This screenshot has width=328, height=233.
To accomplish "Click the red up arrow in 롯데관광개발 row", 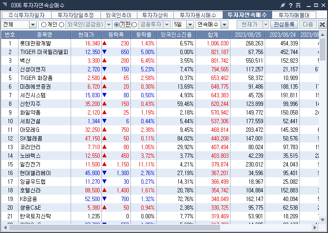I will click(104, 43).
